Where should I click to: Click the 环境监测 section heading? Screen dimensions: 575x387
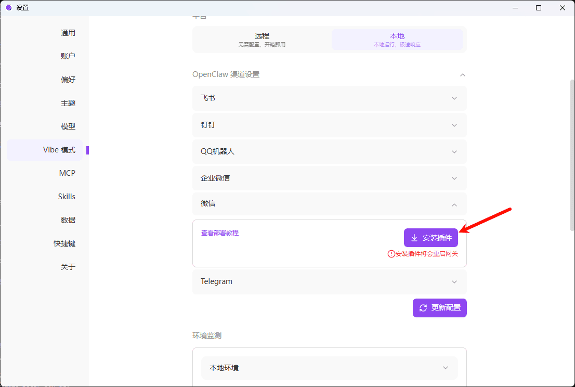[207, 336]
